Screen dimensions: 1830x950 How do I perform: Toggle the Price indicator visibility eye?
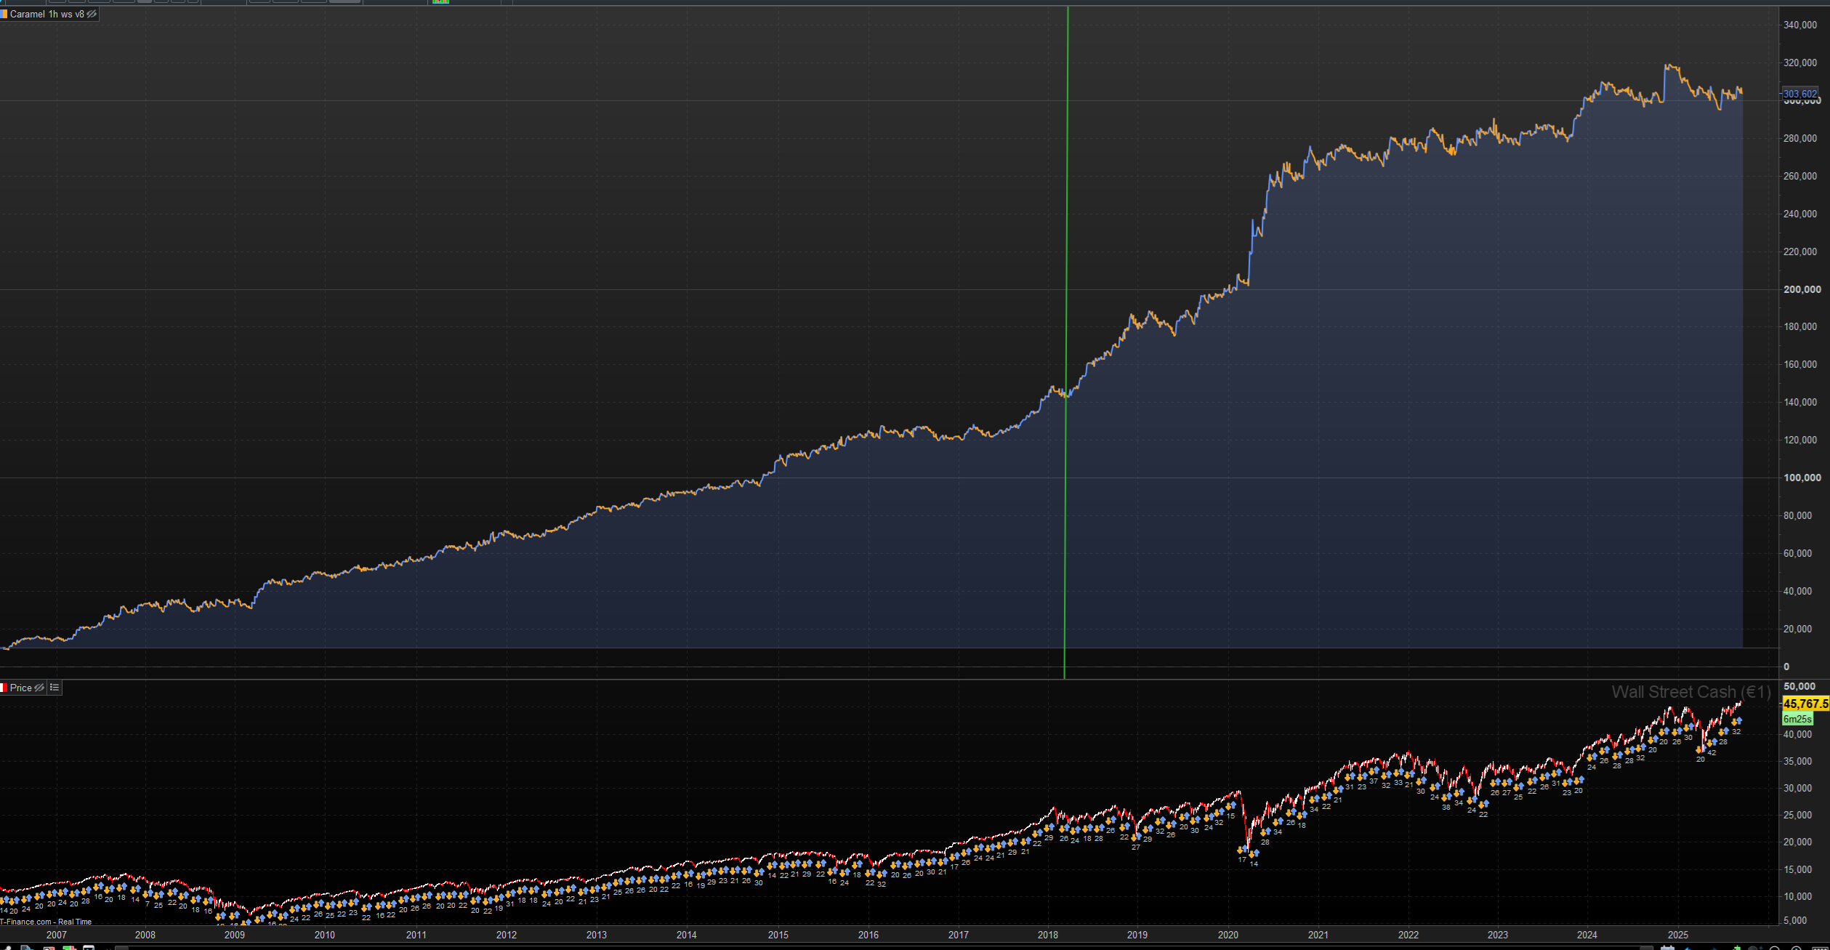click(x=39, y=688)
